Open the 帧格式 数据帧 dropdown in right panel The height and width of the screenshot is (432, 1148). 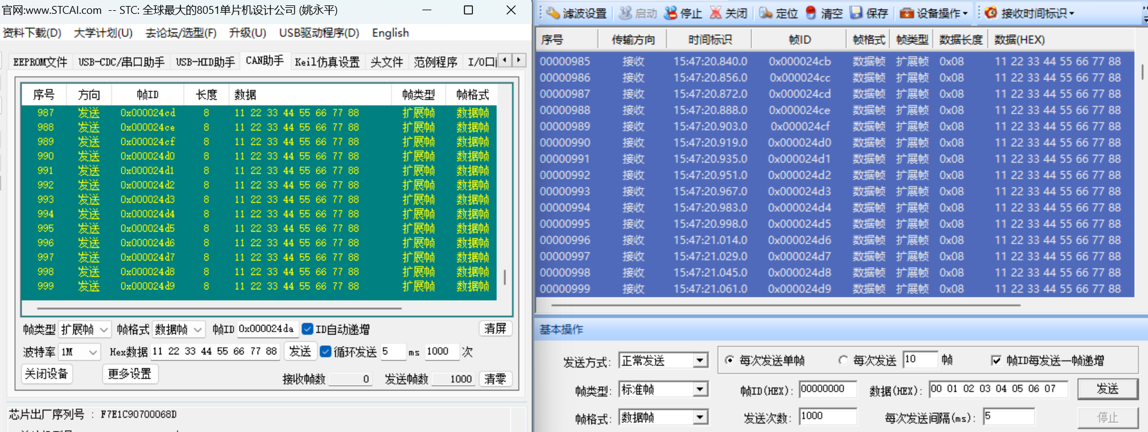pos(662,417)
